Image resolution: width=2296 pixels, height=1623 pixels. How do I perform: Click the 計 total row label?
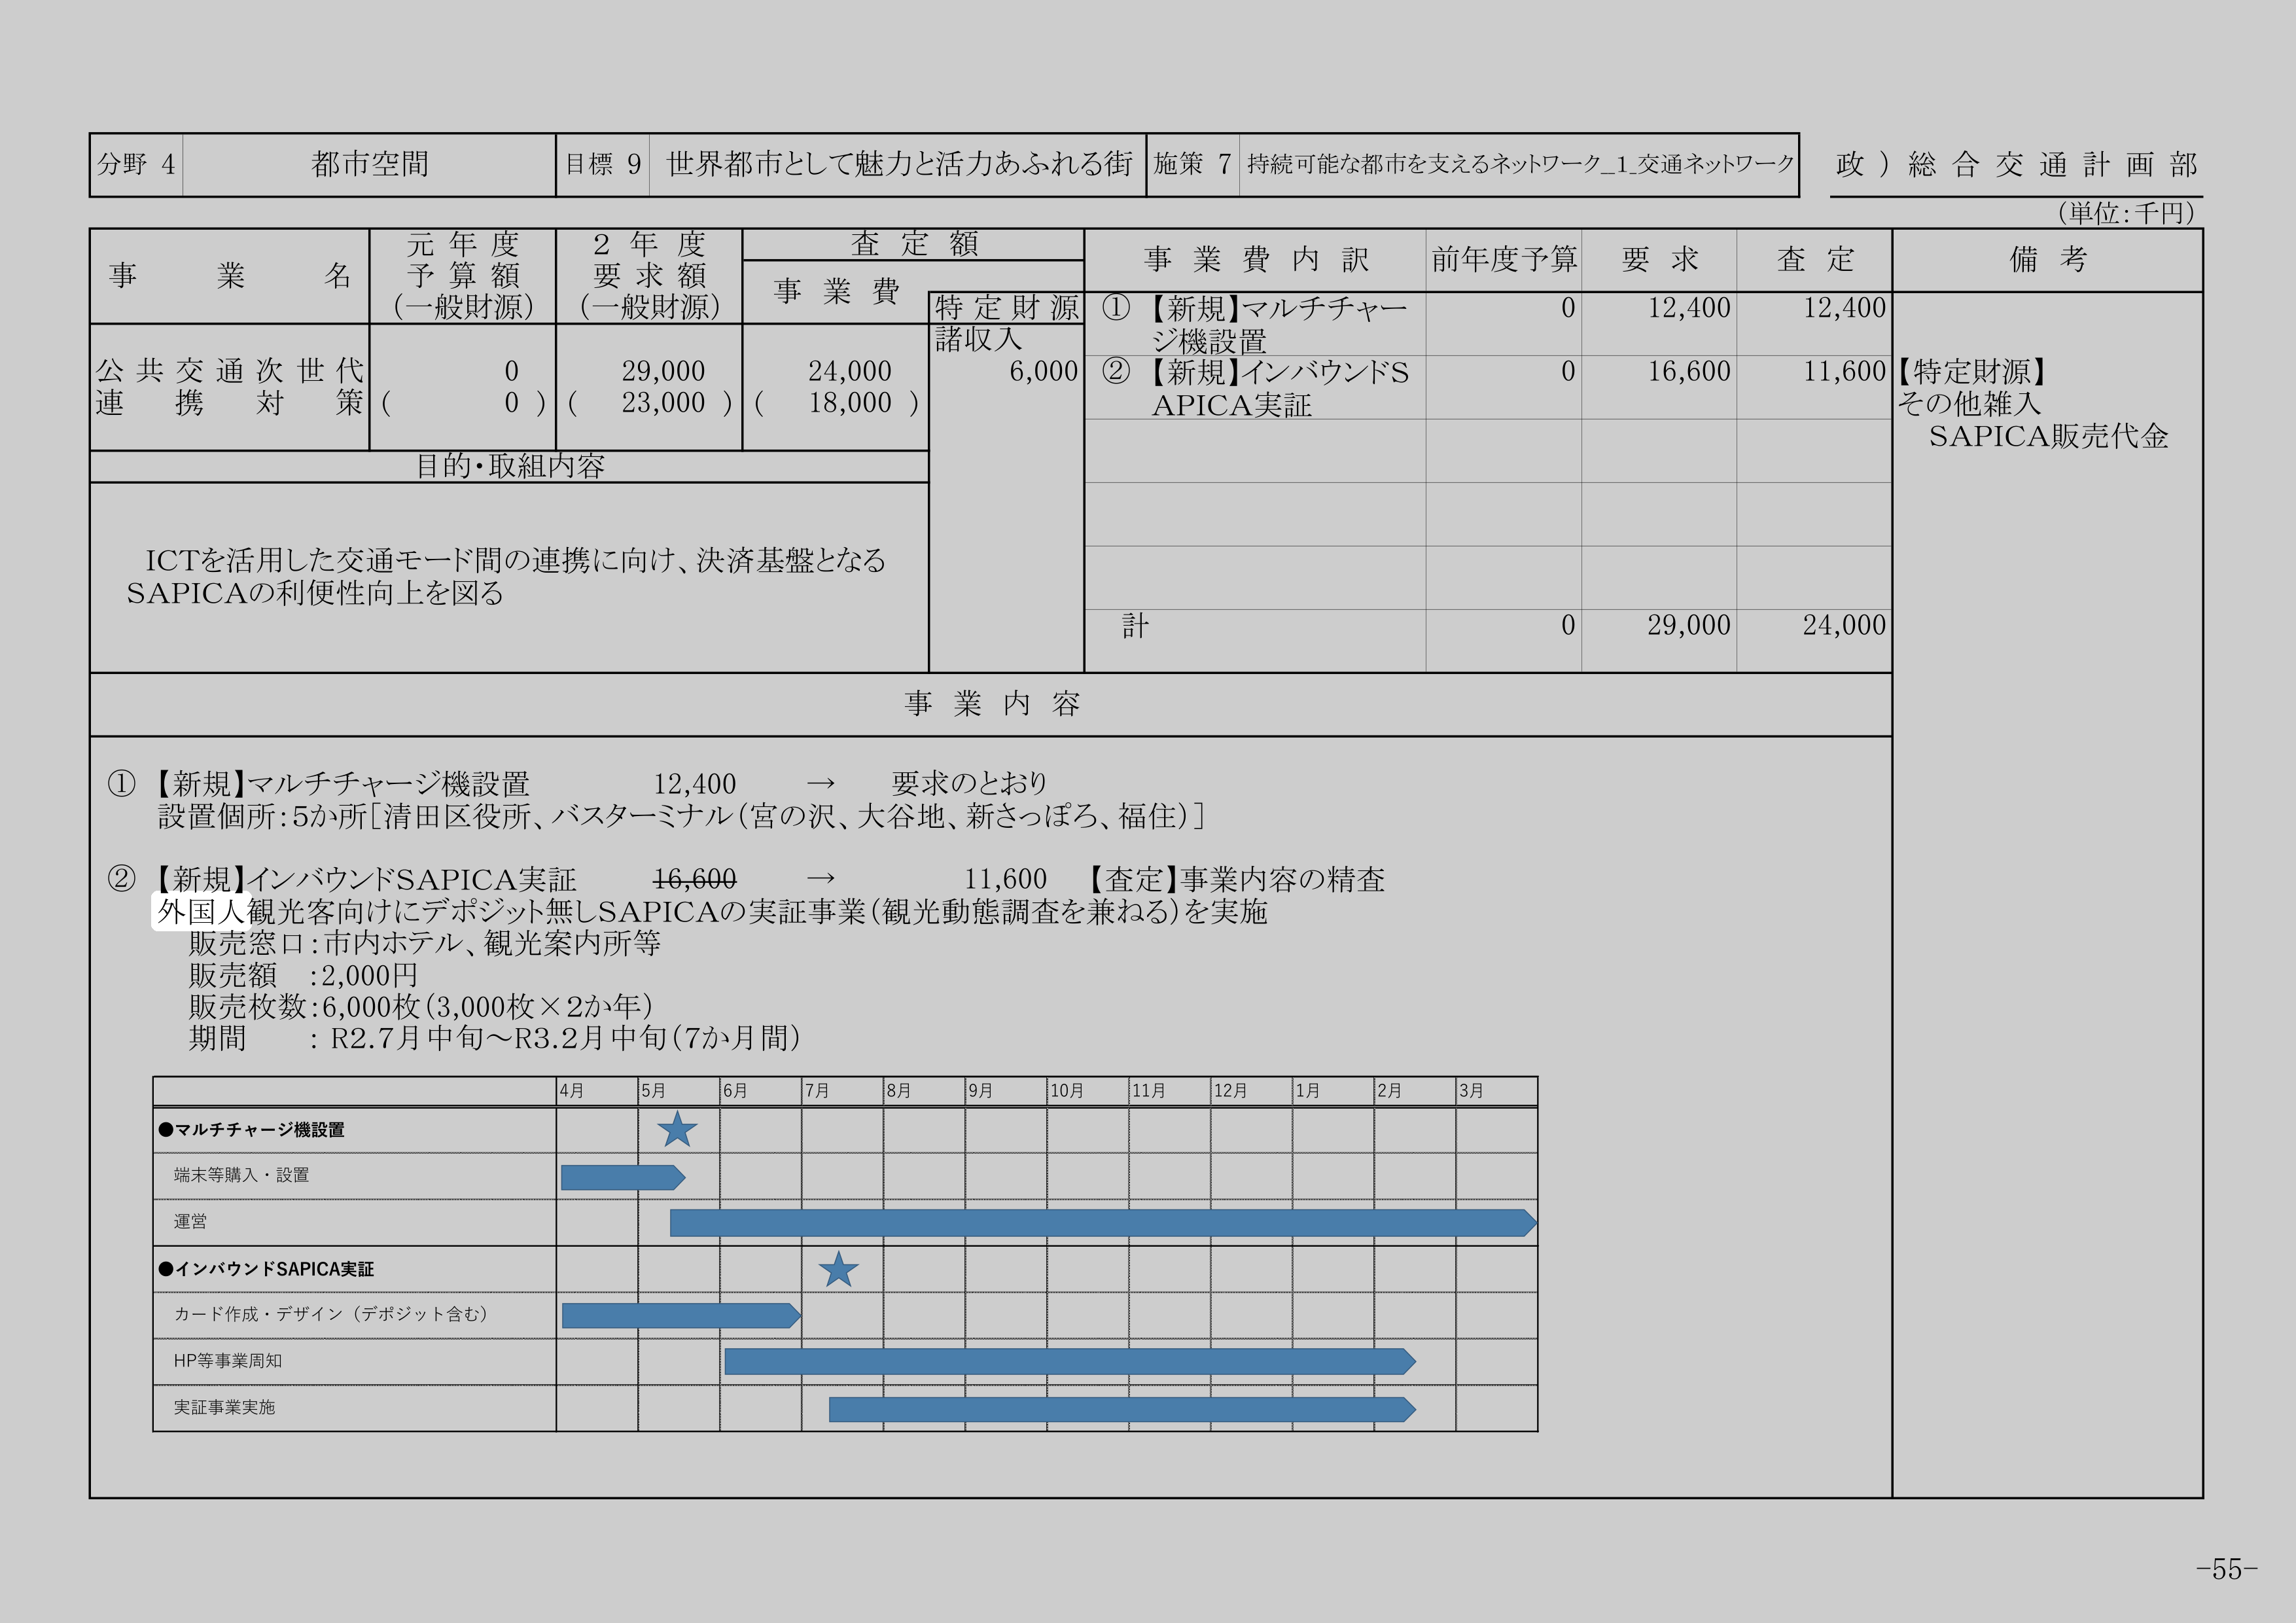click(x=1135, y=626)
